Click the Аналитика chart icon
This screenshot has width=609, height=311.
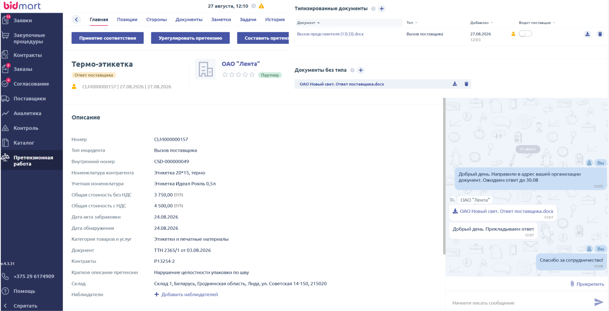[x=6, y=113]
